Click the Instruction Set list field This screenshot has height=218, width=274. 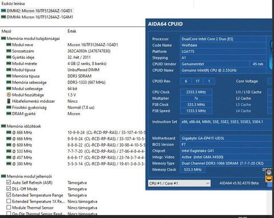tap(226, 124)
